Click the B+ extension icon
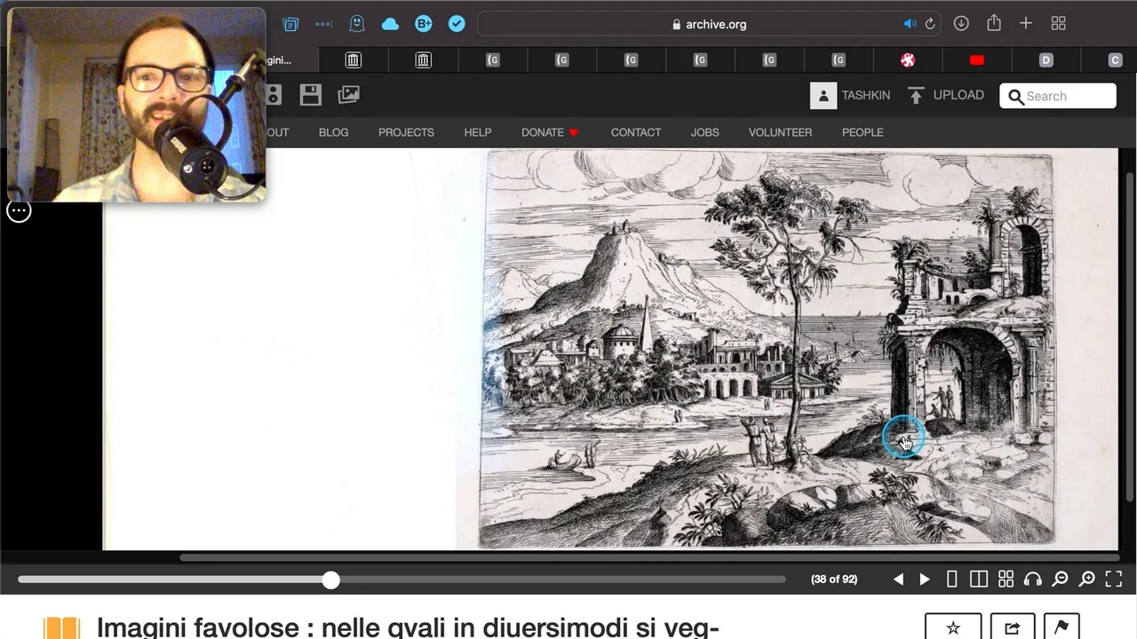Image resolution: width=1137 pixels, height=639 pixels. point(424,24)
